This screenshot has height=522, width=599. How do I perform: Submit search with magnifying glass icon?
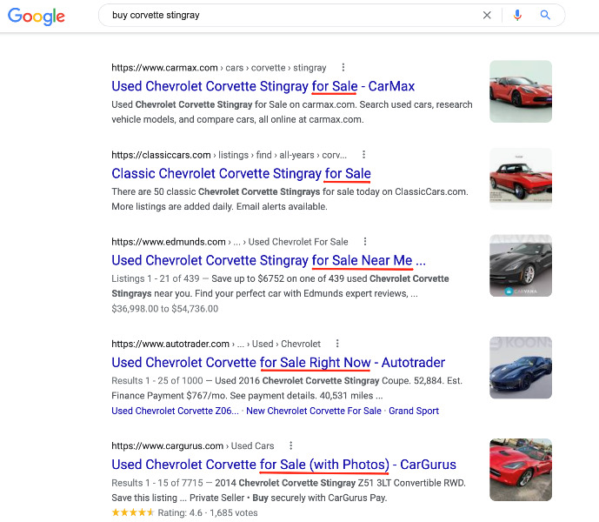545,16
